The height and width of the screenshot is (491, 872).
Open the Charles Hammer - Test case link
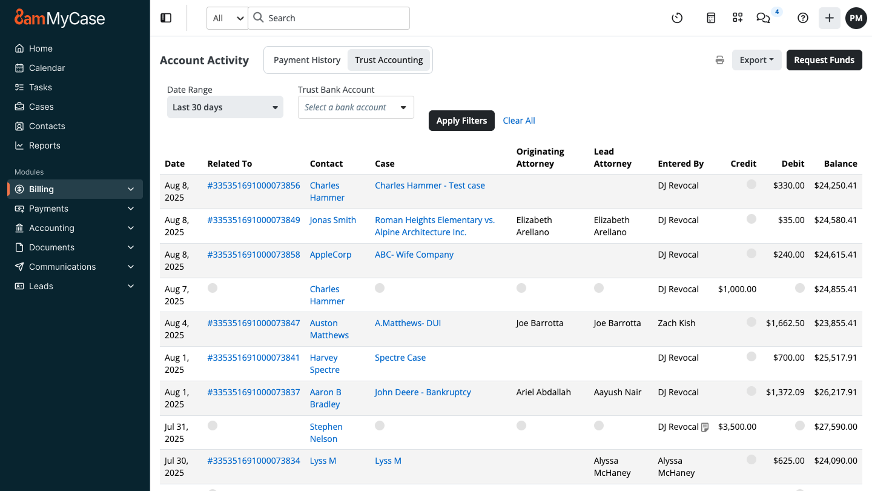[x=430, y=185]
